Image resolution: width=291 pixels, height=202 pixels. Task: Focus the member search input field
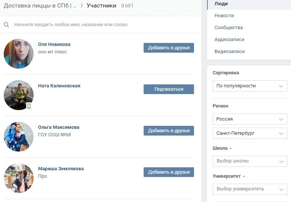[101, 25]
